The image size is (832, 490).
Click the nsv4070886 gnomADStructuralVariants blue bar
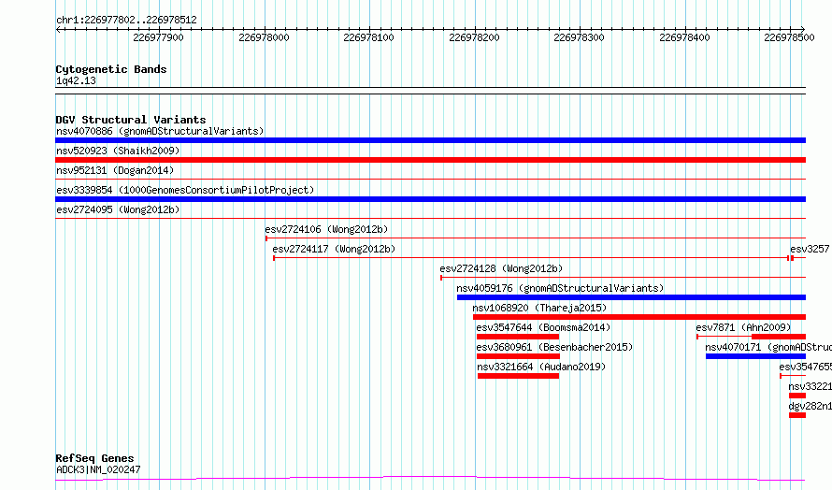[x=430, y=140]
